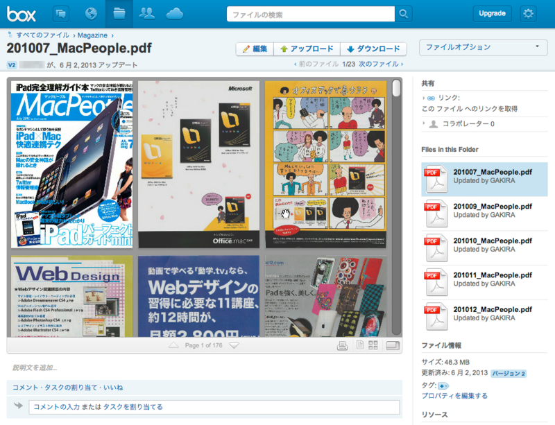The width and height of the screenshot is (555, 425).
Task: Open the globe updates icon
Action: coord(92,14)
